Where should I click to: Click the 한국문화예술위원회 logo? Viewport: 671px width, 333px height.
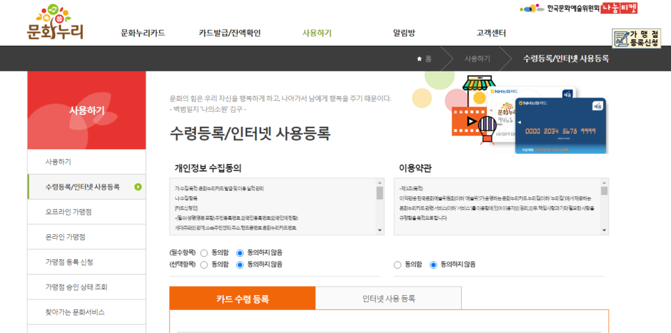(x=560, y=8)
